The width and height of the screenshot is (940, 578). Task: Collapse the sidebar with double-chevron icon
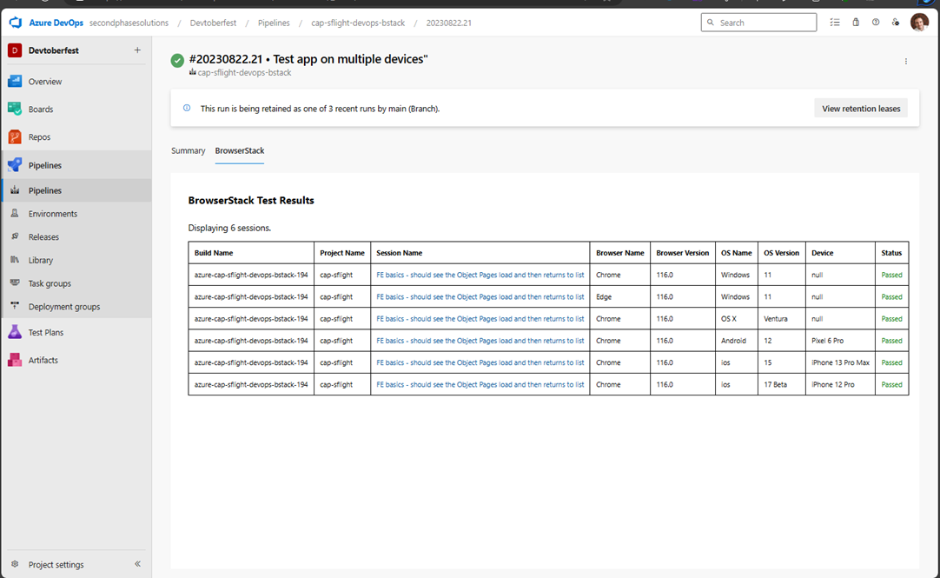(x=137, y=563)
